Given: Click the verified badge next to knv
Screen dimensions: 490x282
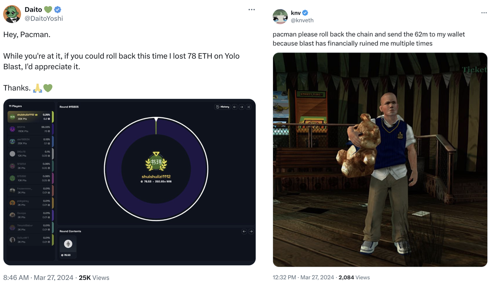Looking at the screenshot, I should point(305,13).
